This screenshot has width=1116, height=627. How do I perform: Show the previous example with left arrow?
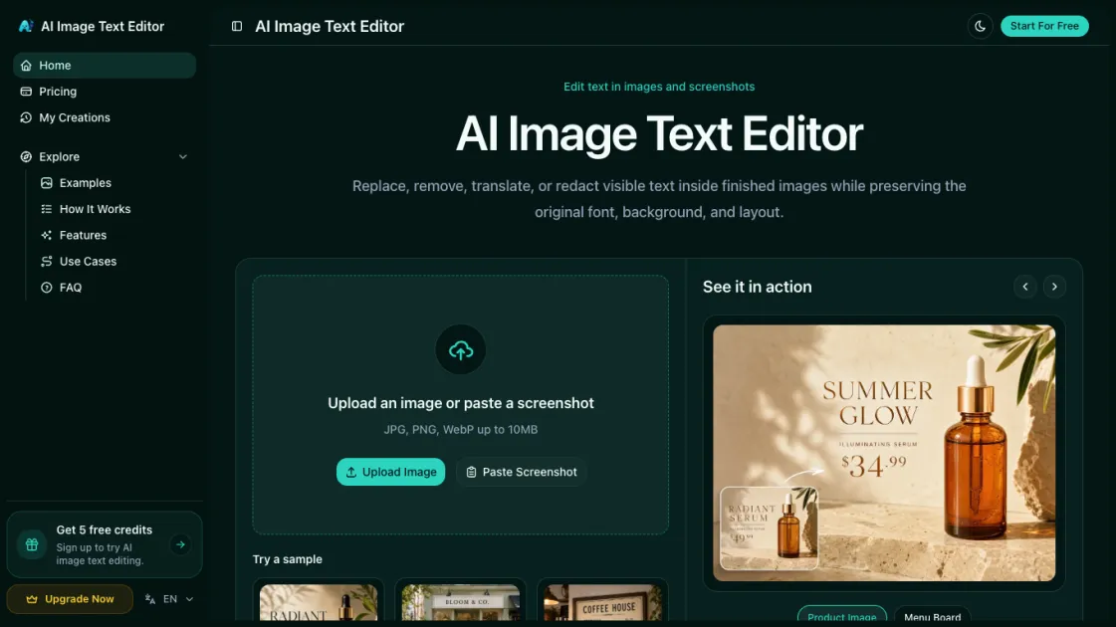click(1024, 287)
